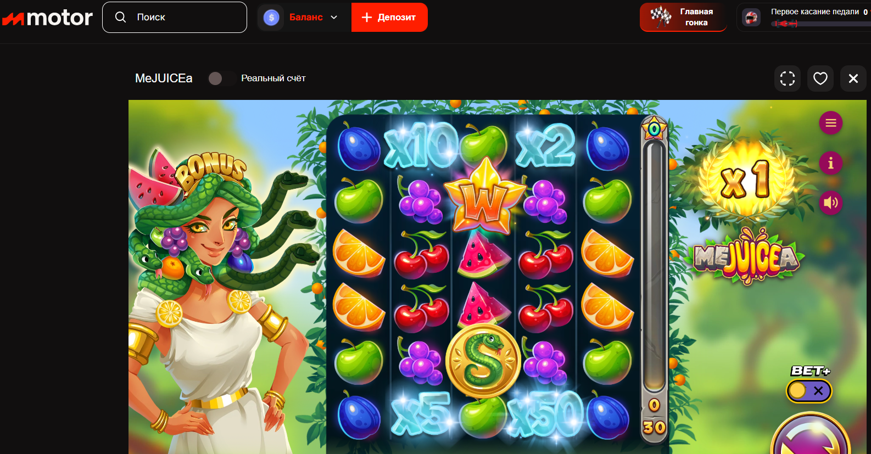Open the Баланс chevron arrow
Viewport: 871px width, 454px height.
(x=334, y=18)
